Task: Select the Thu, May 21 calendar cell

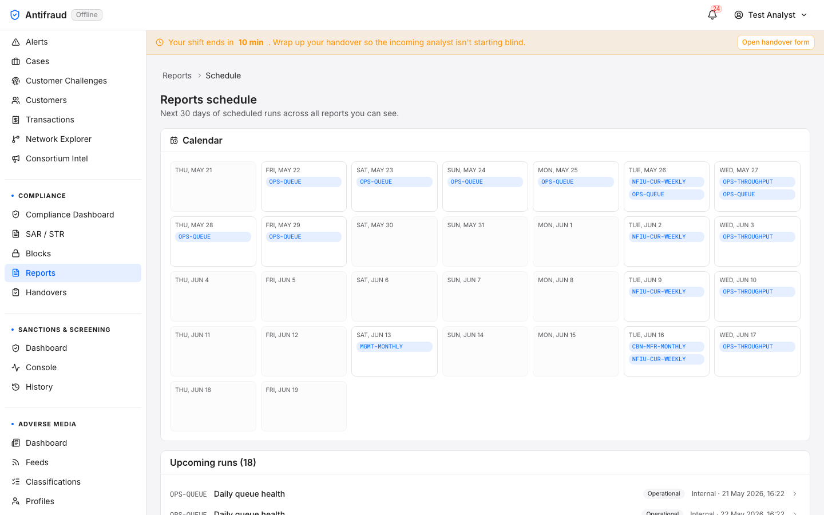Action: 213,187
